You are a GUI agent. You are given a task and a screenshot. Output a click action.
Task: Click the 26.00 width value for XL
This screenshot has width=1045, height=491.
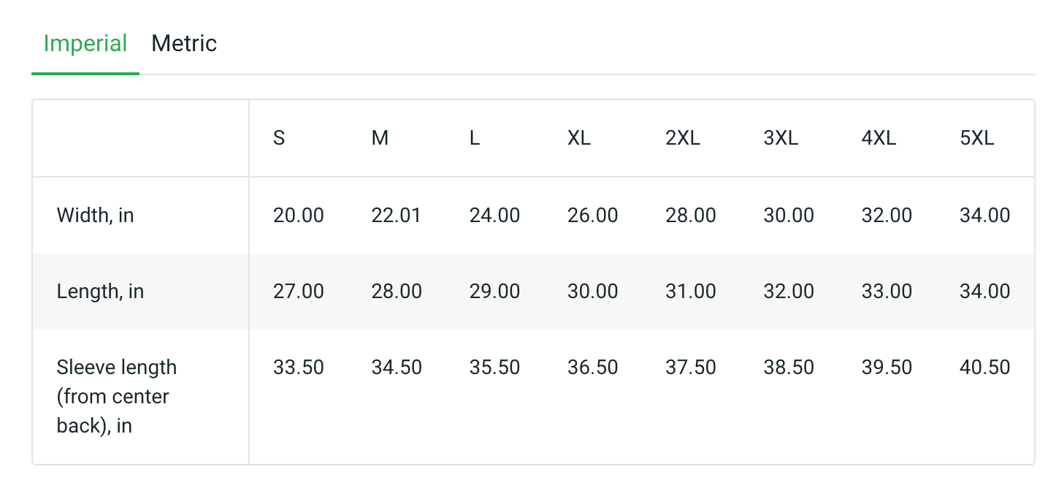click(x=593, y=216)
